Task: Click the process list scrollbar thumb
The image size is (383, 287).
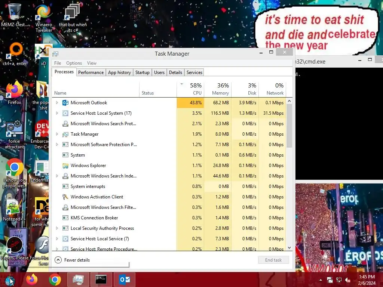Action: (289, 126)
